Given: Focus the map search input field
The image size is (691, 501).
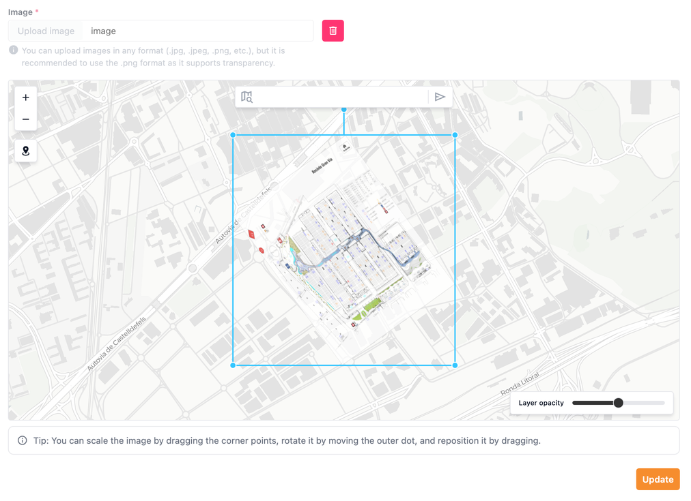Looking at the screenshot, I should coord(341,97).
